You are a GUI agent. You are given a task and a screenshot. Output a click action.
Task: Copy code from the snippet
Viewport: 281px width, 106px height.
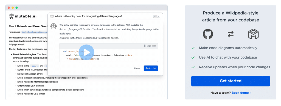pyautogui.click(x=150, y=46)
